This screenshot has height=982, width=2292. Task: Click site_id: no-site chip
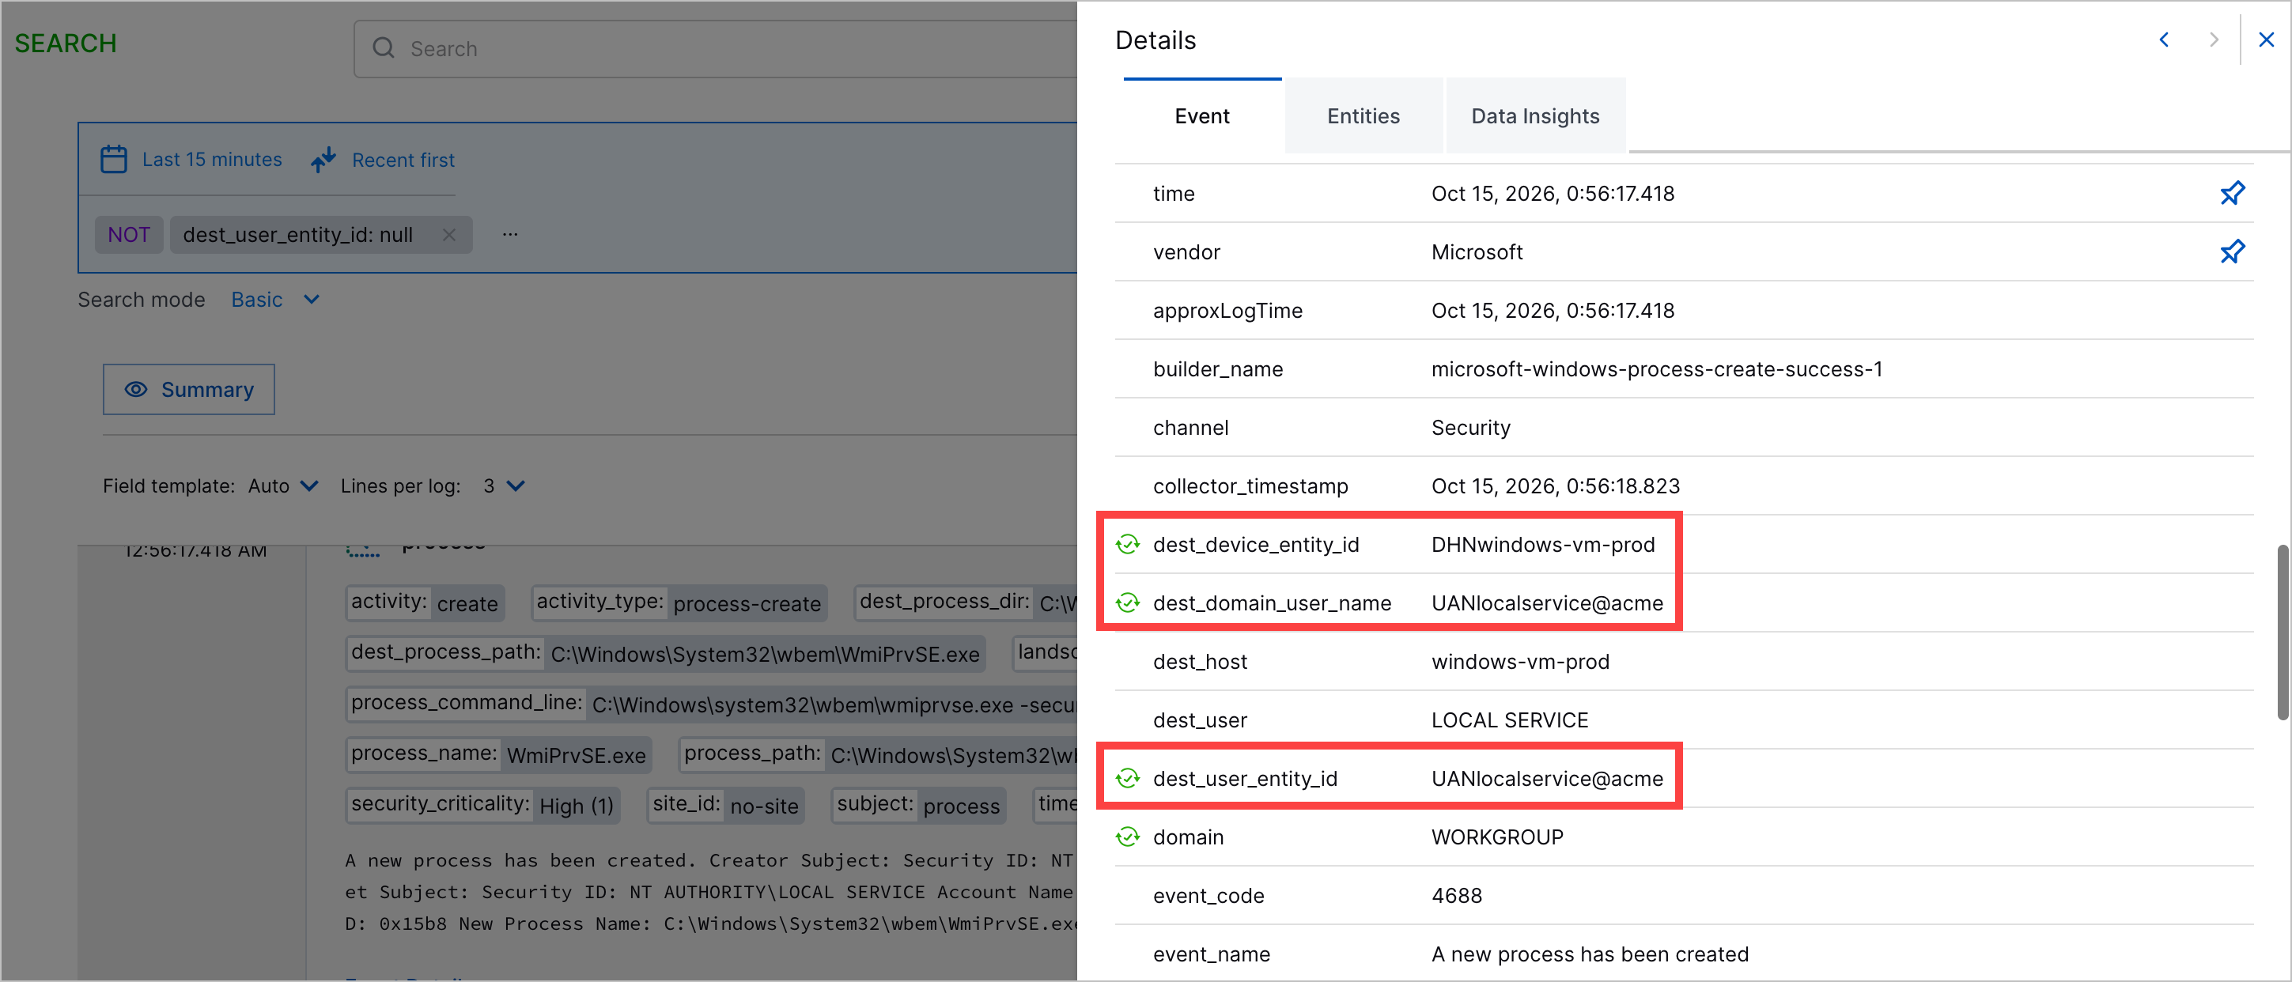coord(726,806)
